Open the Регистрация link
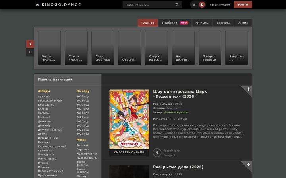The width and height of the screenshot is (286, 178). (220, 4)
